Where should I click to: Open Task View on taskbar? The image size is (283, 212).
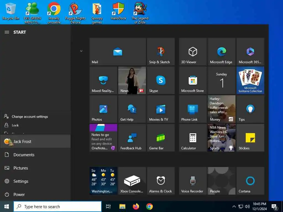click(108, 206)
